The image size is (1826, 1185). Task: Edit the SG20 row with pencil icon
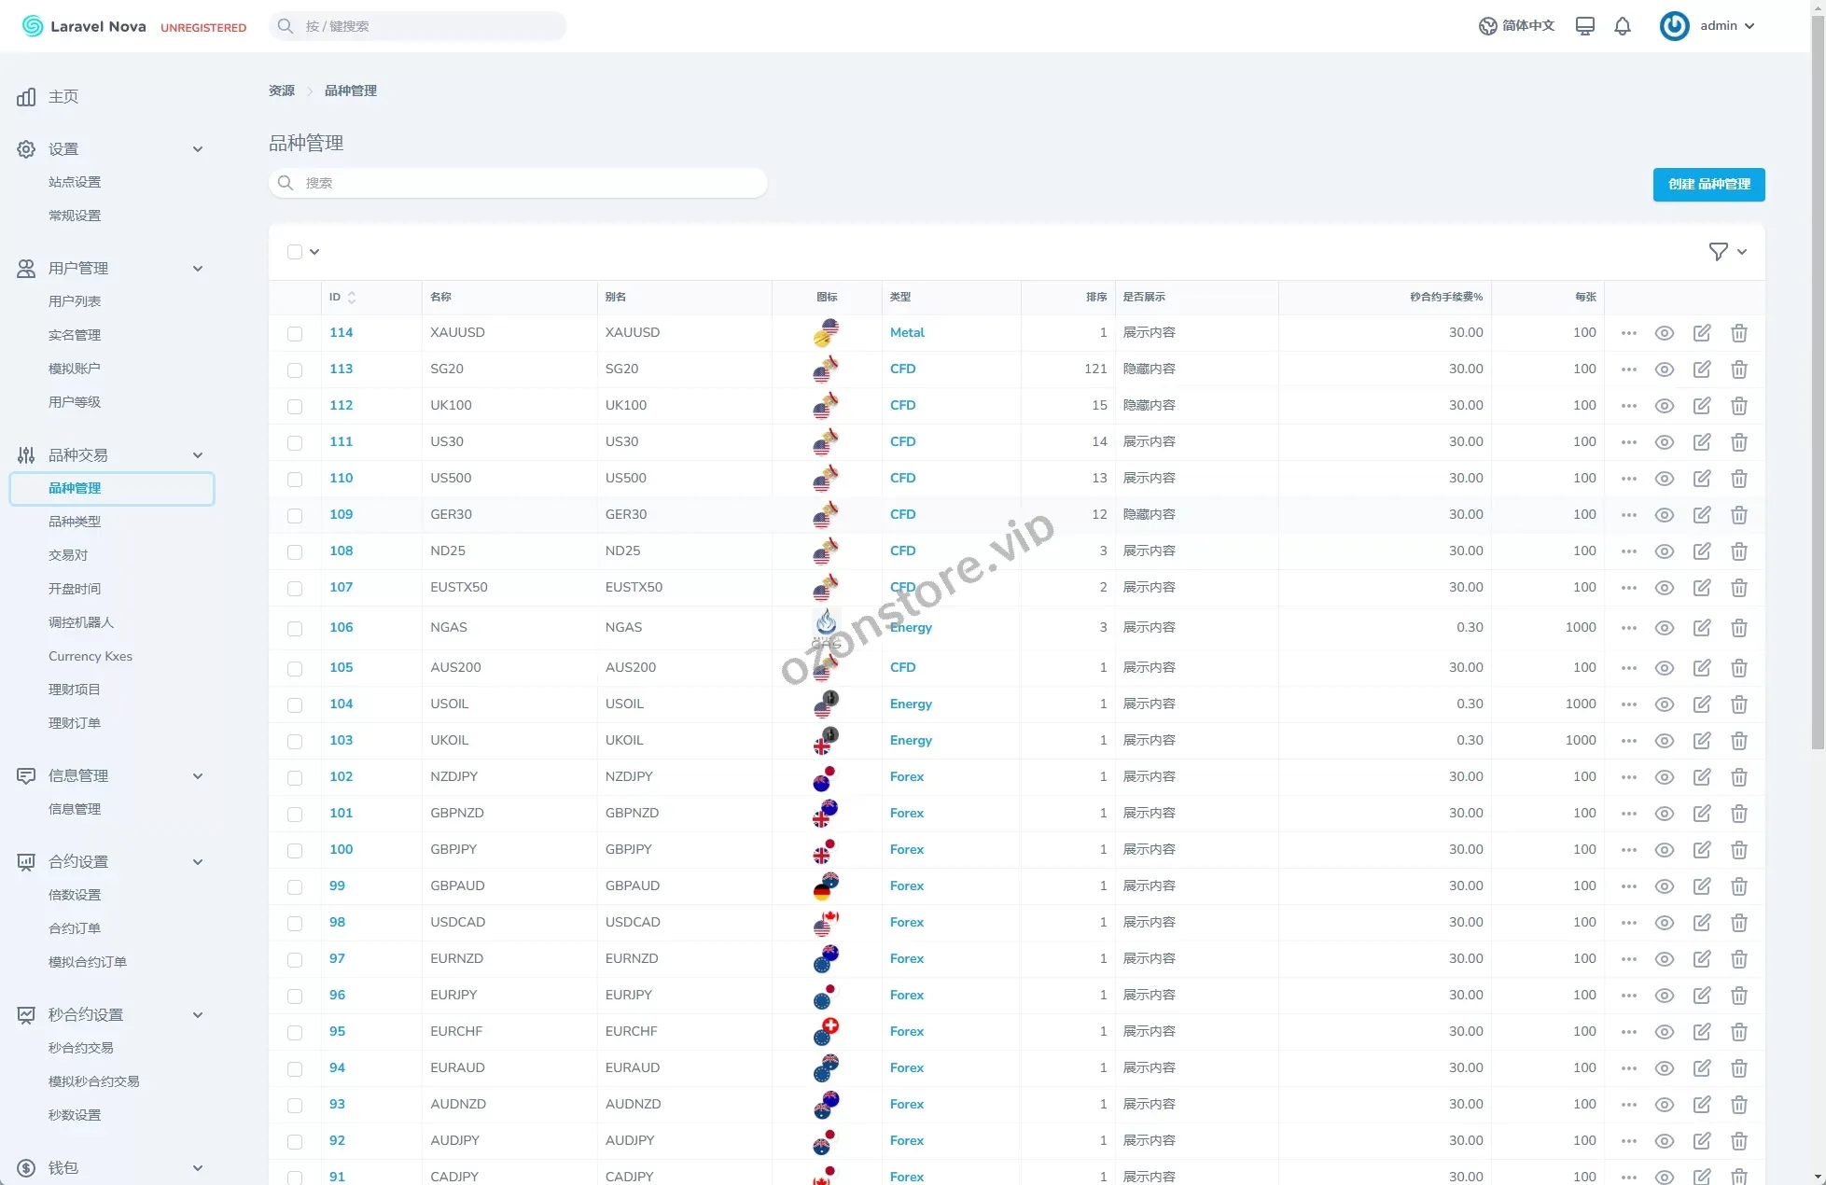coord(1701,369)
